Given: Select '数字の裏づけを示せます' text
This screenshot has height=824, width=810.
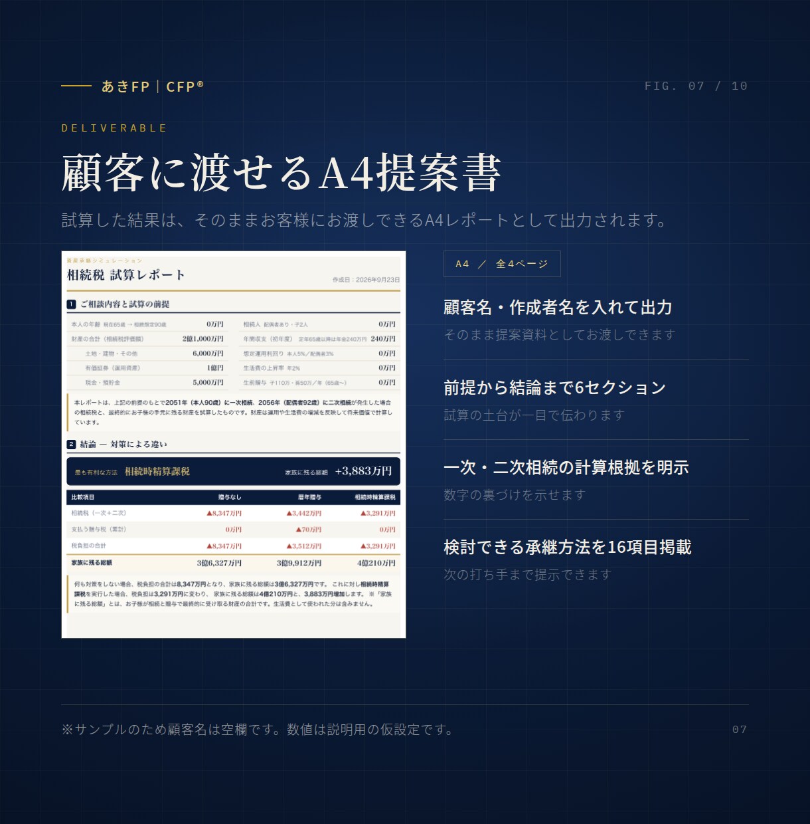Looking at the screenshot, I should pyautogui.click(x=515, y=495).
